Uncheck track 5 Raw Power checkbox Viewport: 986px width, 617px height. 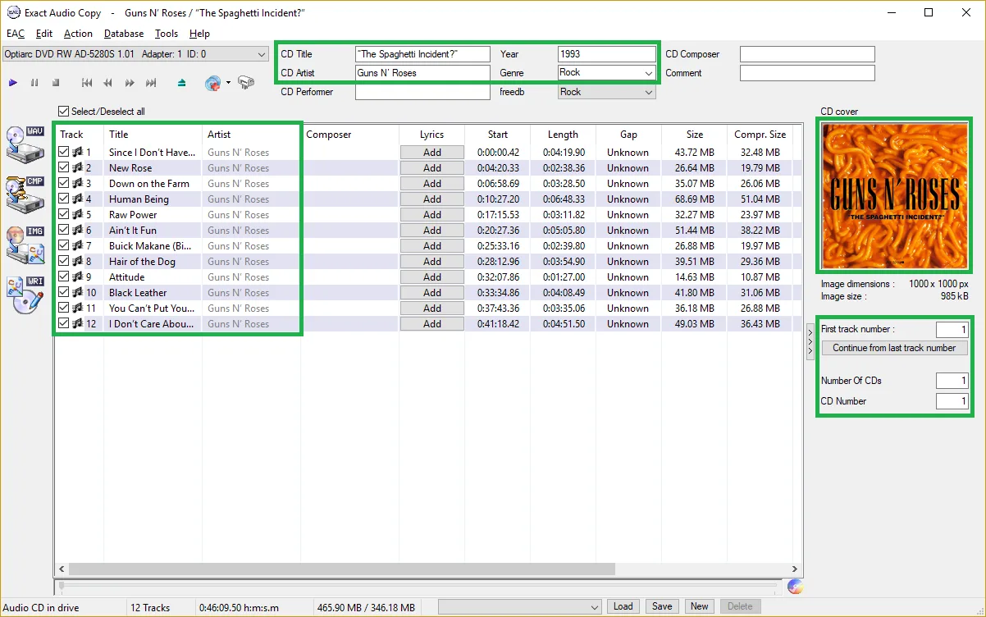[x=64, y=214]
